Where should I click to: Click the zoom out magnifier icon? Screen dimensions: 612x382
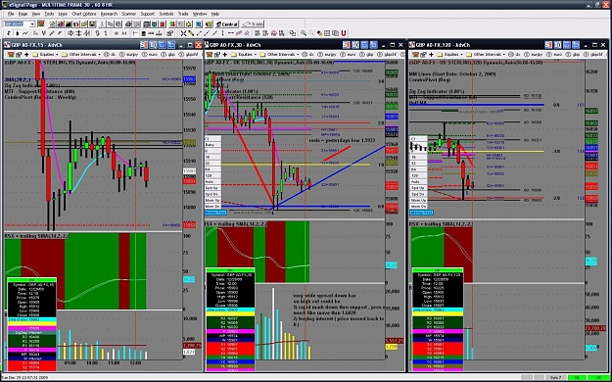[311, 33]
